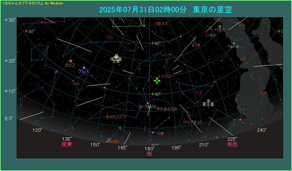Click the みなみのうお constellation label
Image resolution: width=292 pixels, height=171 pixels.
pos(167,108)
